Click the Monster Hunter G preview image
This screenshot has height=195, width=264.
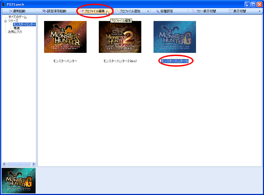pos(19,180)
